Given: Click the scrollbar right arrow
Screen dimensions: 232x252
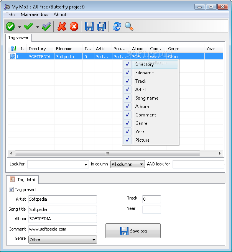Looking at the screenshot, I should [x=220, y=153].
